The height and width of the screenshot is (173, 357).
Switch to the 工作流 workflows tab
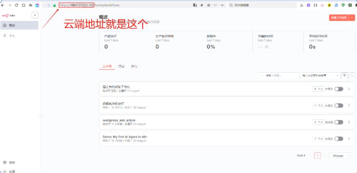point(107,66)
